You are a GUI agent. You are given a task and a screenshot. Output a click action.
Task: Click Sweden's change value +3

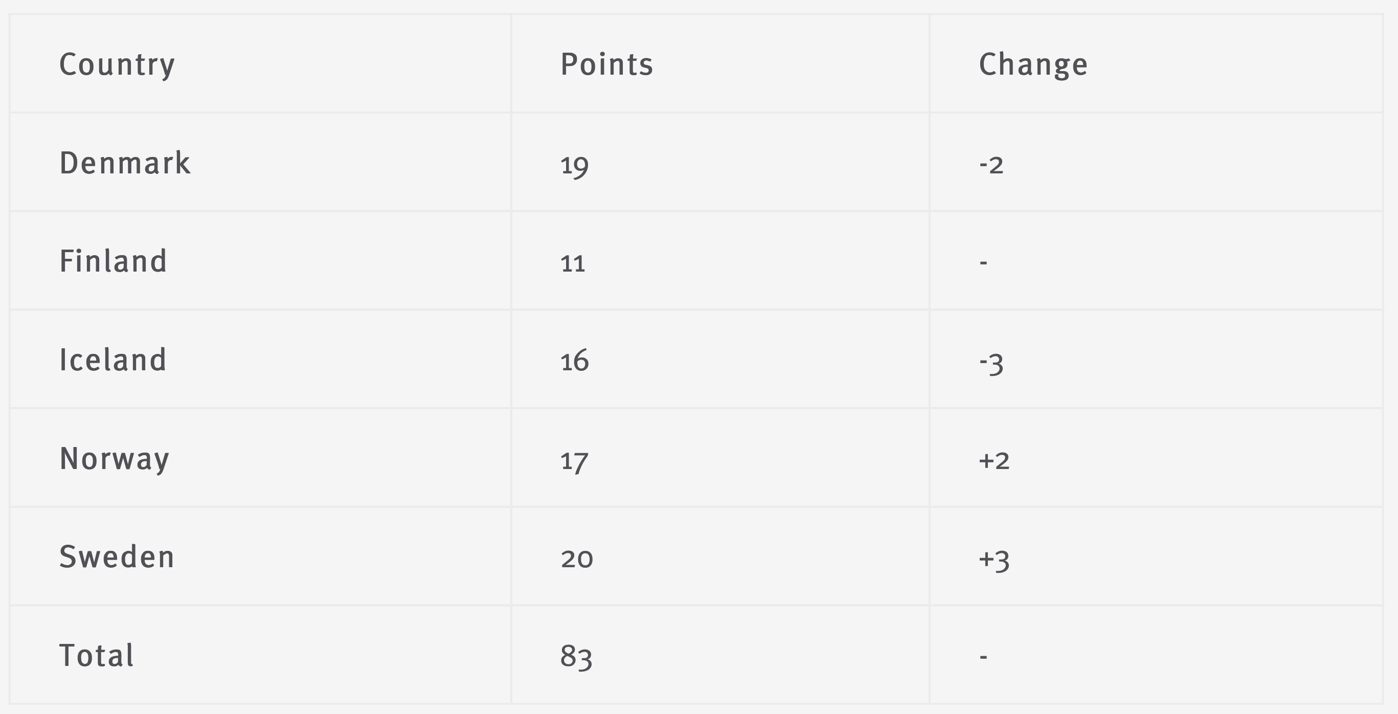click(x=994, y=561)
